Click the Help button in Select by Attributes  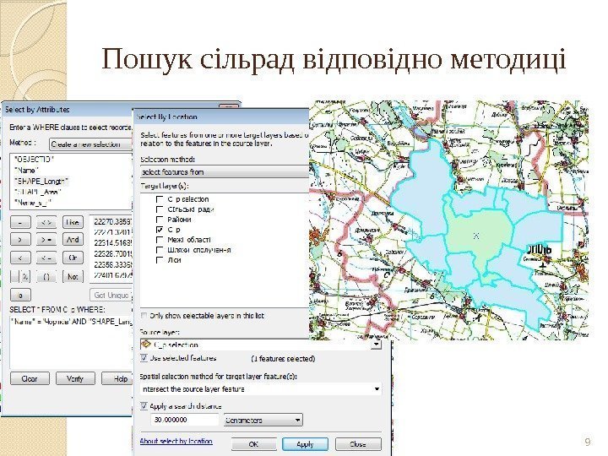[117, 378]
